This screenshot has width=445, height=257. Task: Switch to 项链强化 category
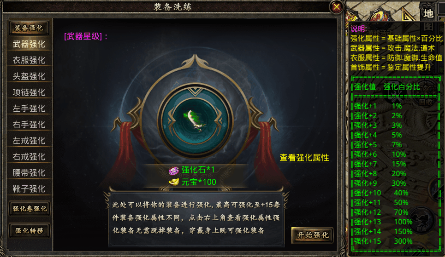[x=29, y=92]
